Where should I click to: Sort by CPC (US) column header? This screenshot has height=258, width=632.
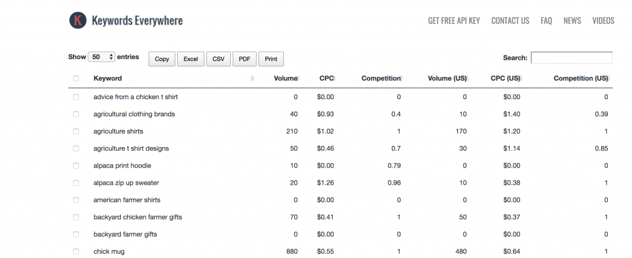pyautogui.click(x=505, y=78)
